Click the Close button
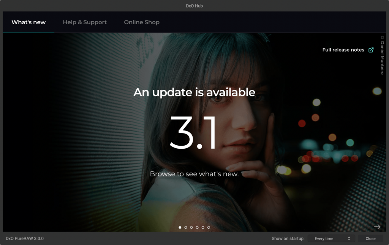 [x=370, y=239]
